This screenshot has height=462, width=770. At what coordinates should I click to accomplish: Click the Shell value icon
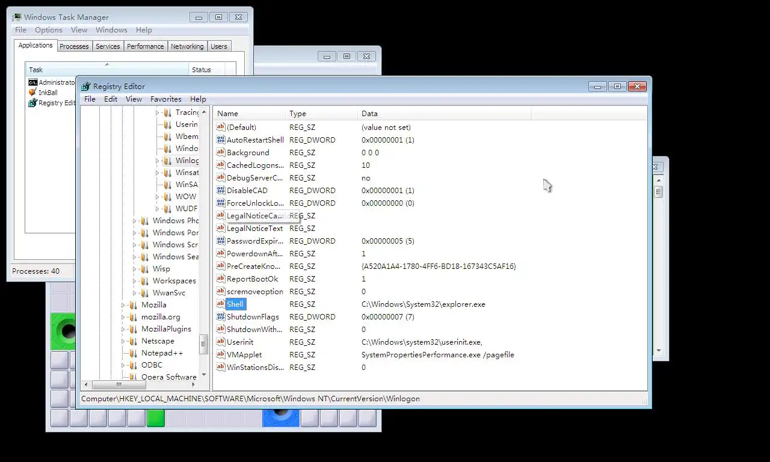pyautogui.click(x=220, y=304)
